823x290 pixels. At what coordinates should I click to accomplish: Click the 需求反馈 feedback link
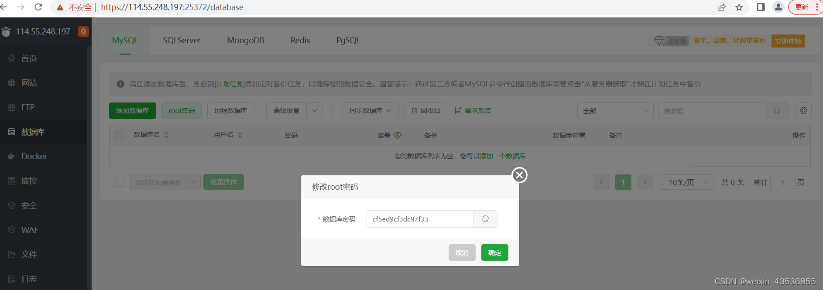[x=473, y=111]
